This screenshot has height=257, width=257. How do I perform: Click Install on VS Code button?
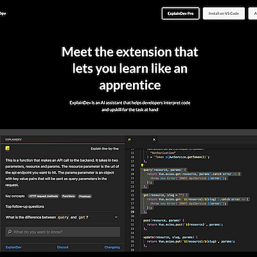coord(224,13)
